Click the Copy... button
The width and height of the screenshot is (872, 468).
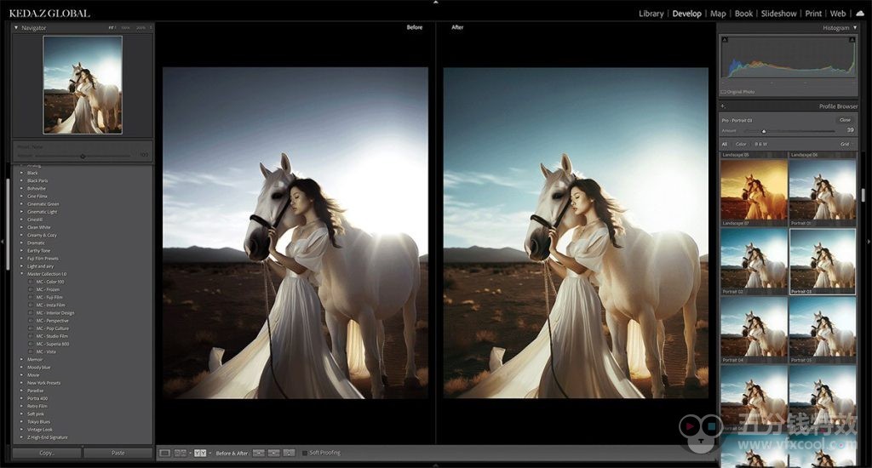[x=48, y=453]
